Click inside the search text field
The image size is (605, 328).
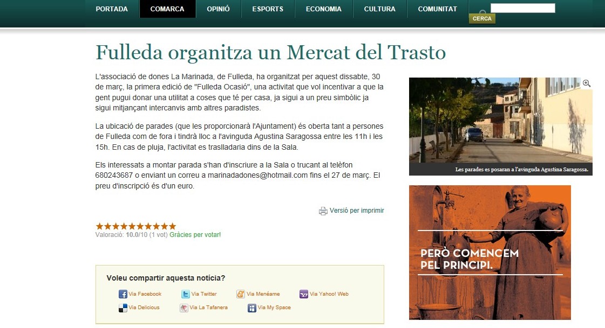[x=523, y=8]
